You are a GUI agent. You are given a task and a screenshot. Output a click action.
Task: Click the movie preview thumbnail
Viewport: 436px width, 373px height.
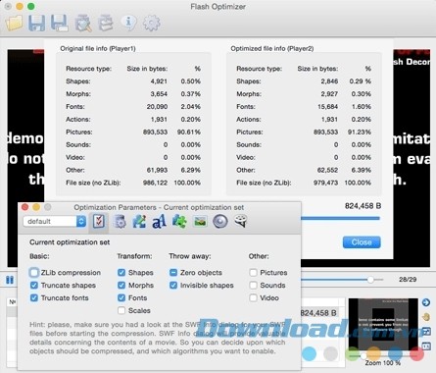[x=383, y=324]
